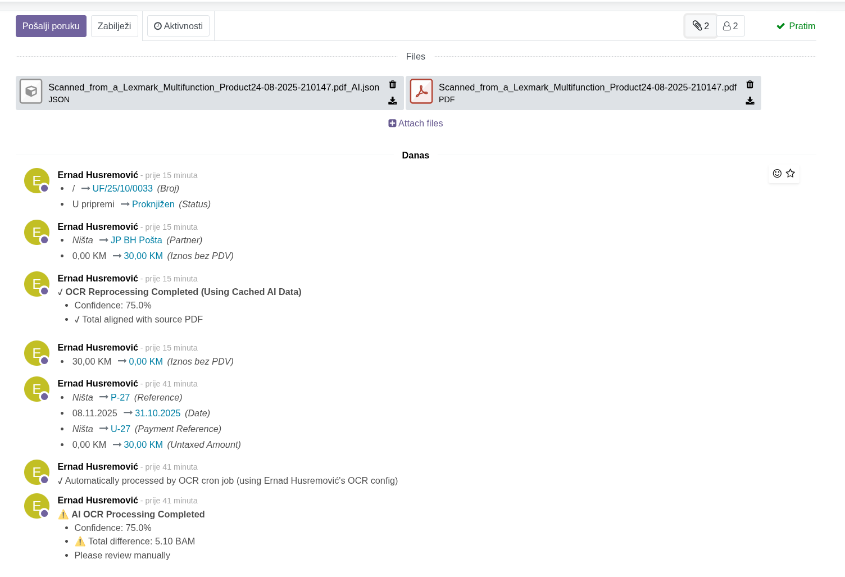Add a reaction with the smiley icon

776,174
